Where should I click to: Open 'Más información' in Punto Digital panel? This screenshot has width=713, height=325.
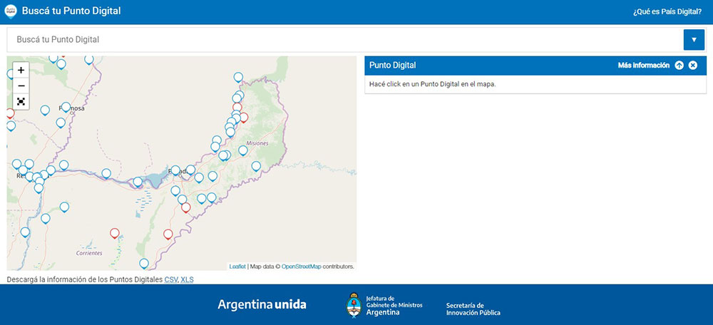(643, 66)
